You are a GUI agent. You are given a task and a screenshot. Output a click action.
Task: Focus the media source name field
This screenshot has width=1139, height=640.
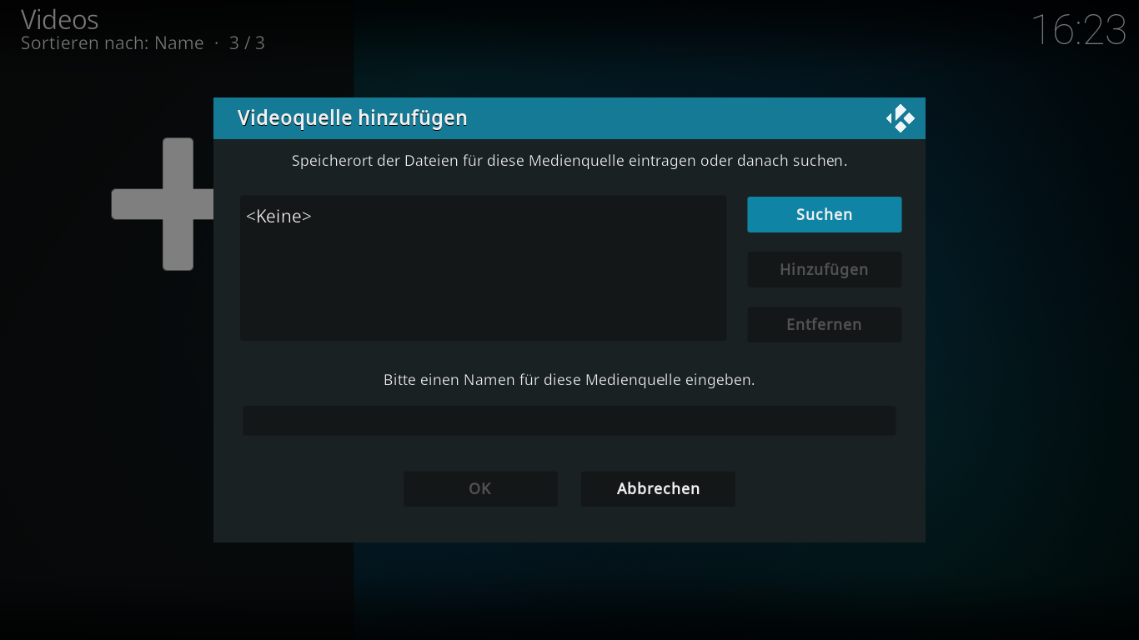569,420
